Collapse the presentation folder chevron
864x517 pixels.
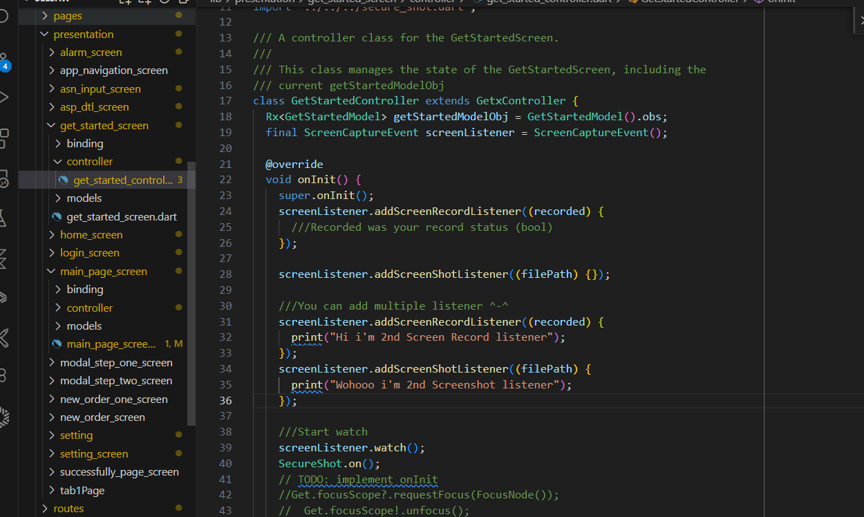point(45,34)
